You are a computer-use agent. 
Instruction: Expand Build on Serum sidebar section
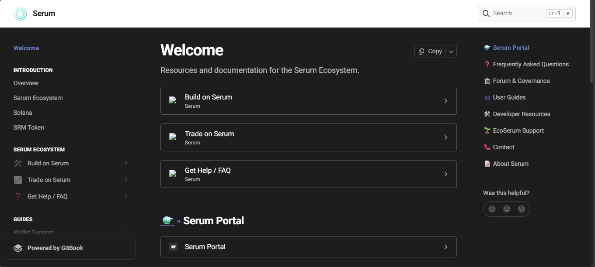(125, 163)
